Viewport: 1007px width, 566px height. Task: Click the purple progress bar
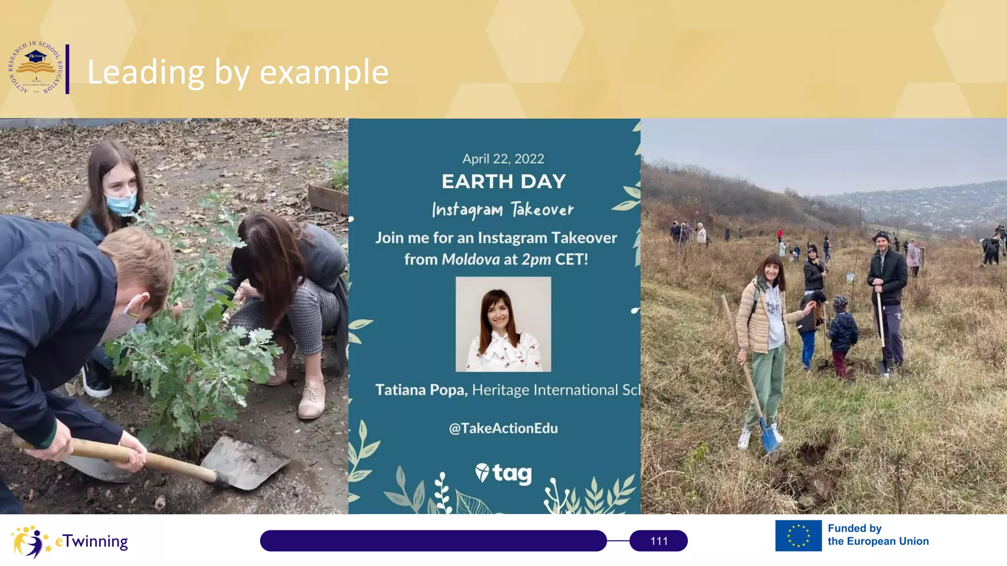(433, 541)
